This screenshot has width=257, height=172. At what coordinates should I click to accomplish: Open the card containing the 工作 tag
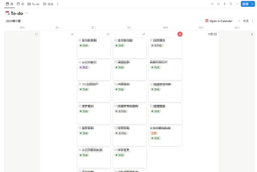point(165,136)
